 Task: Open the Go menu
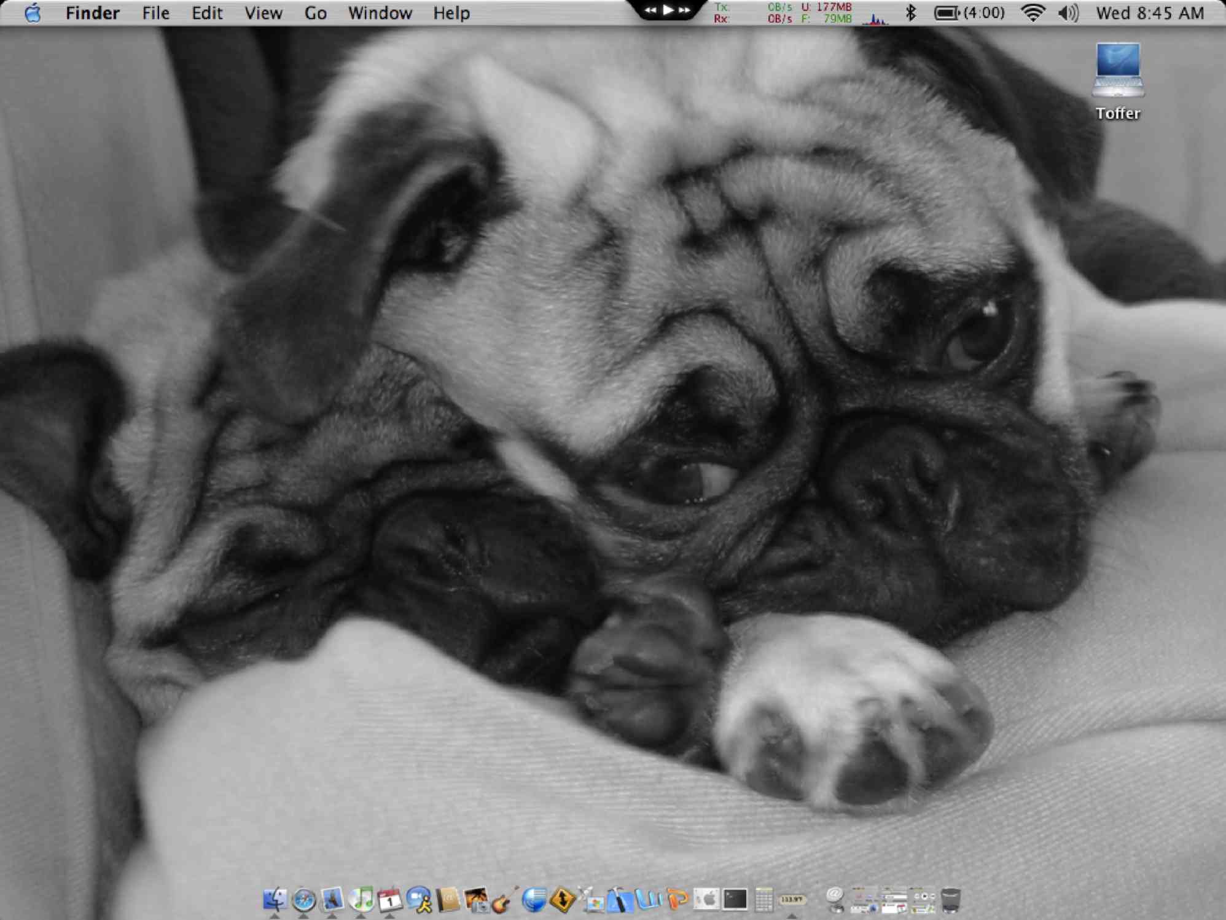point(315,13)
